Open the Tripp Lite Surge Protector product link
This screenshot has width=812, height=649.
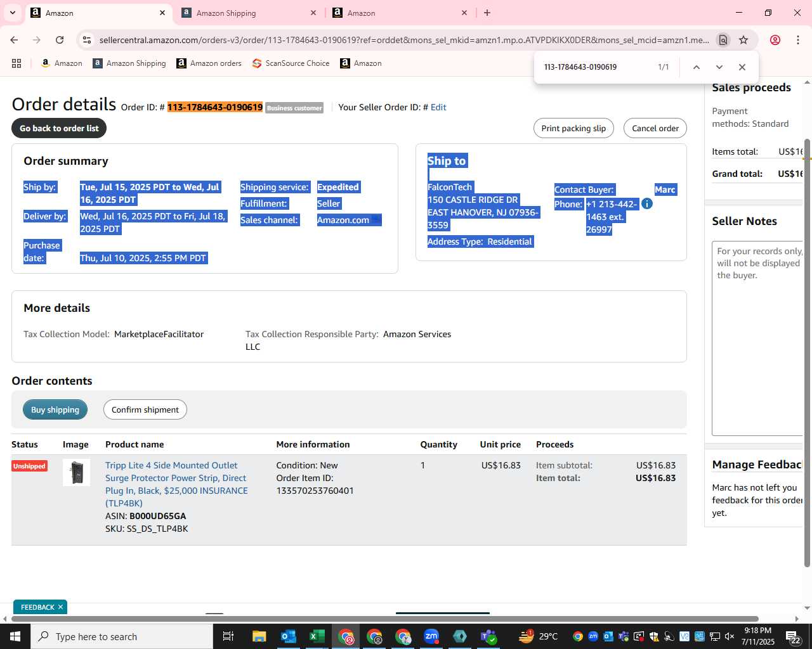point(176,484)
